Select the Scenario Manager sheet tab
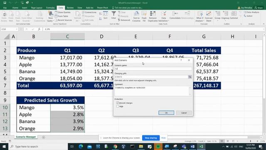This screenshot has width=266, height=150. [x=26, y=137]
